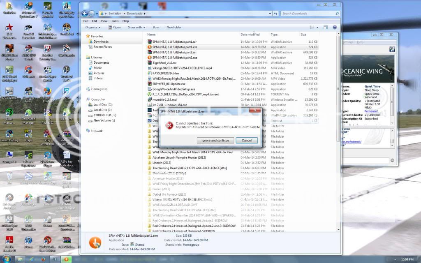
Task: Click the Open button in Explorer toolbar
Action: [x=114, y=28]
